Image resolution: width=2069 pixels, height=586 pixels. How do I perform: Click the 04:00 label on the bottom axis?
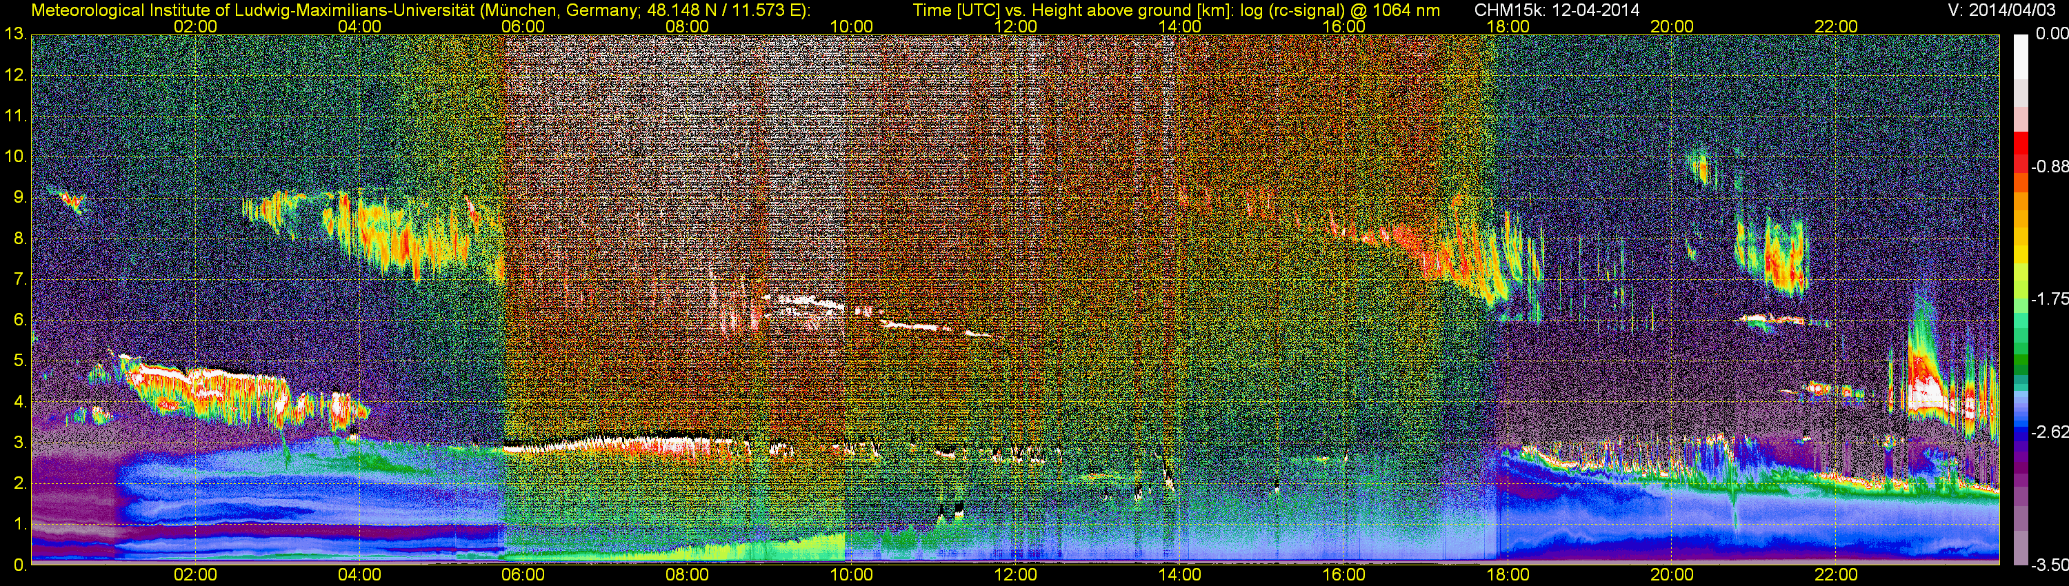click(x=359, y=576)
